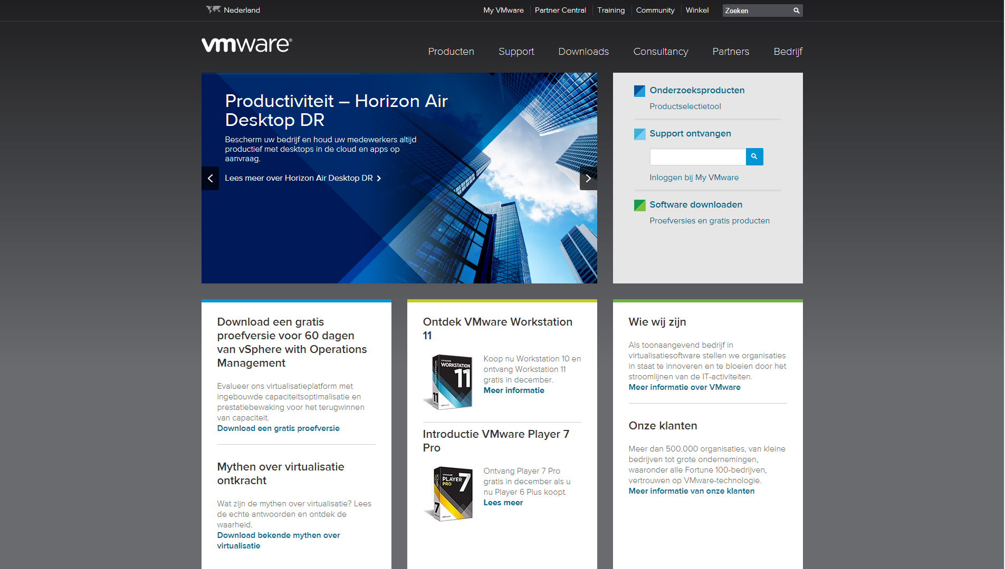Image resolution: width=1005 pixels, height=569 pixels.
Task: Click the Support ontvangen light-blue icon
Action: pyautogui.click(x=639, y=134)
